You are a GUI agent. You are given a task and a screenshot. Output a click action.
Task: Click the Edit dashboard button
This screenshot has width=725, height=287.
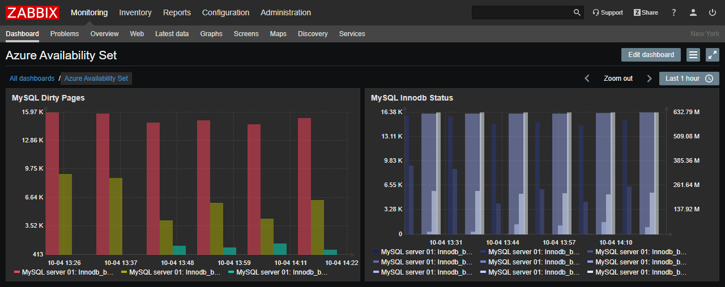point(651,55)
